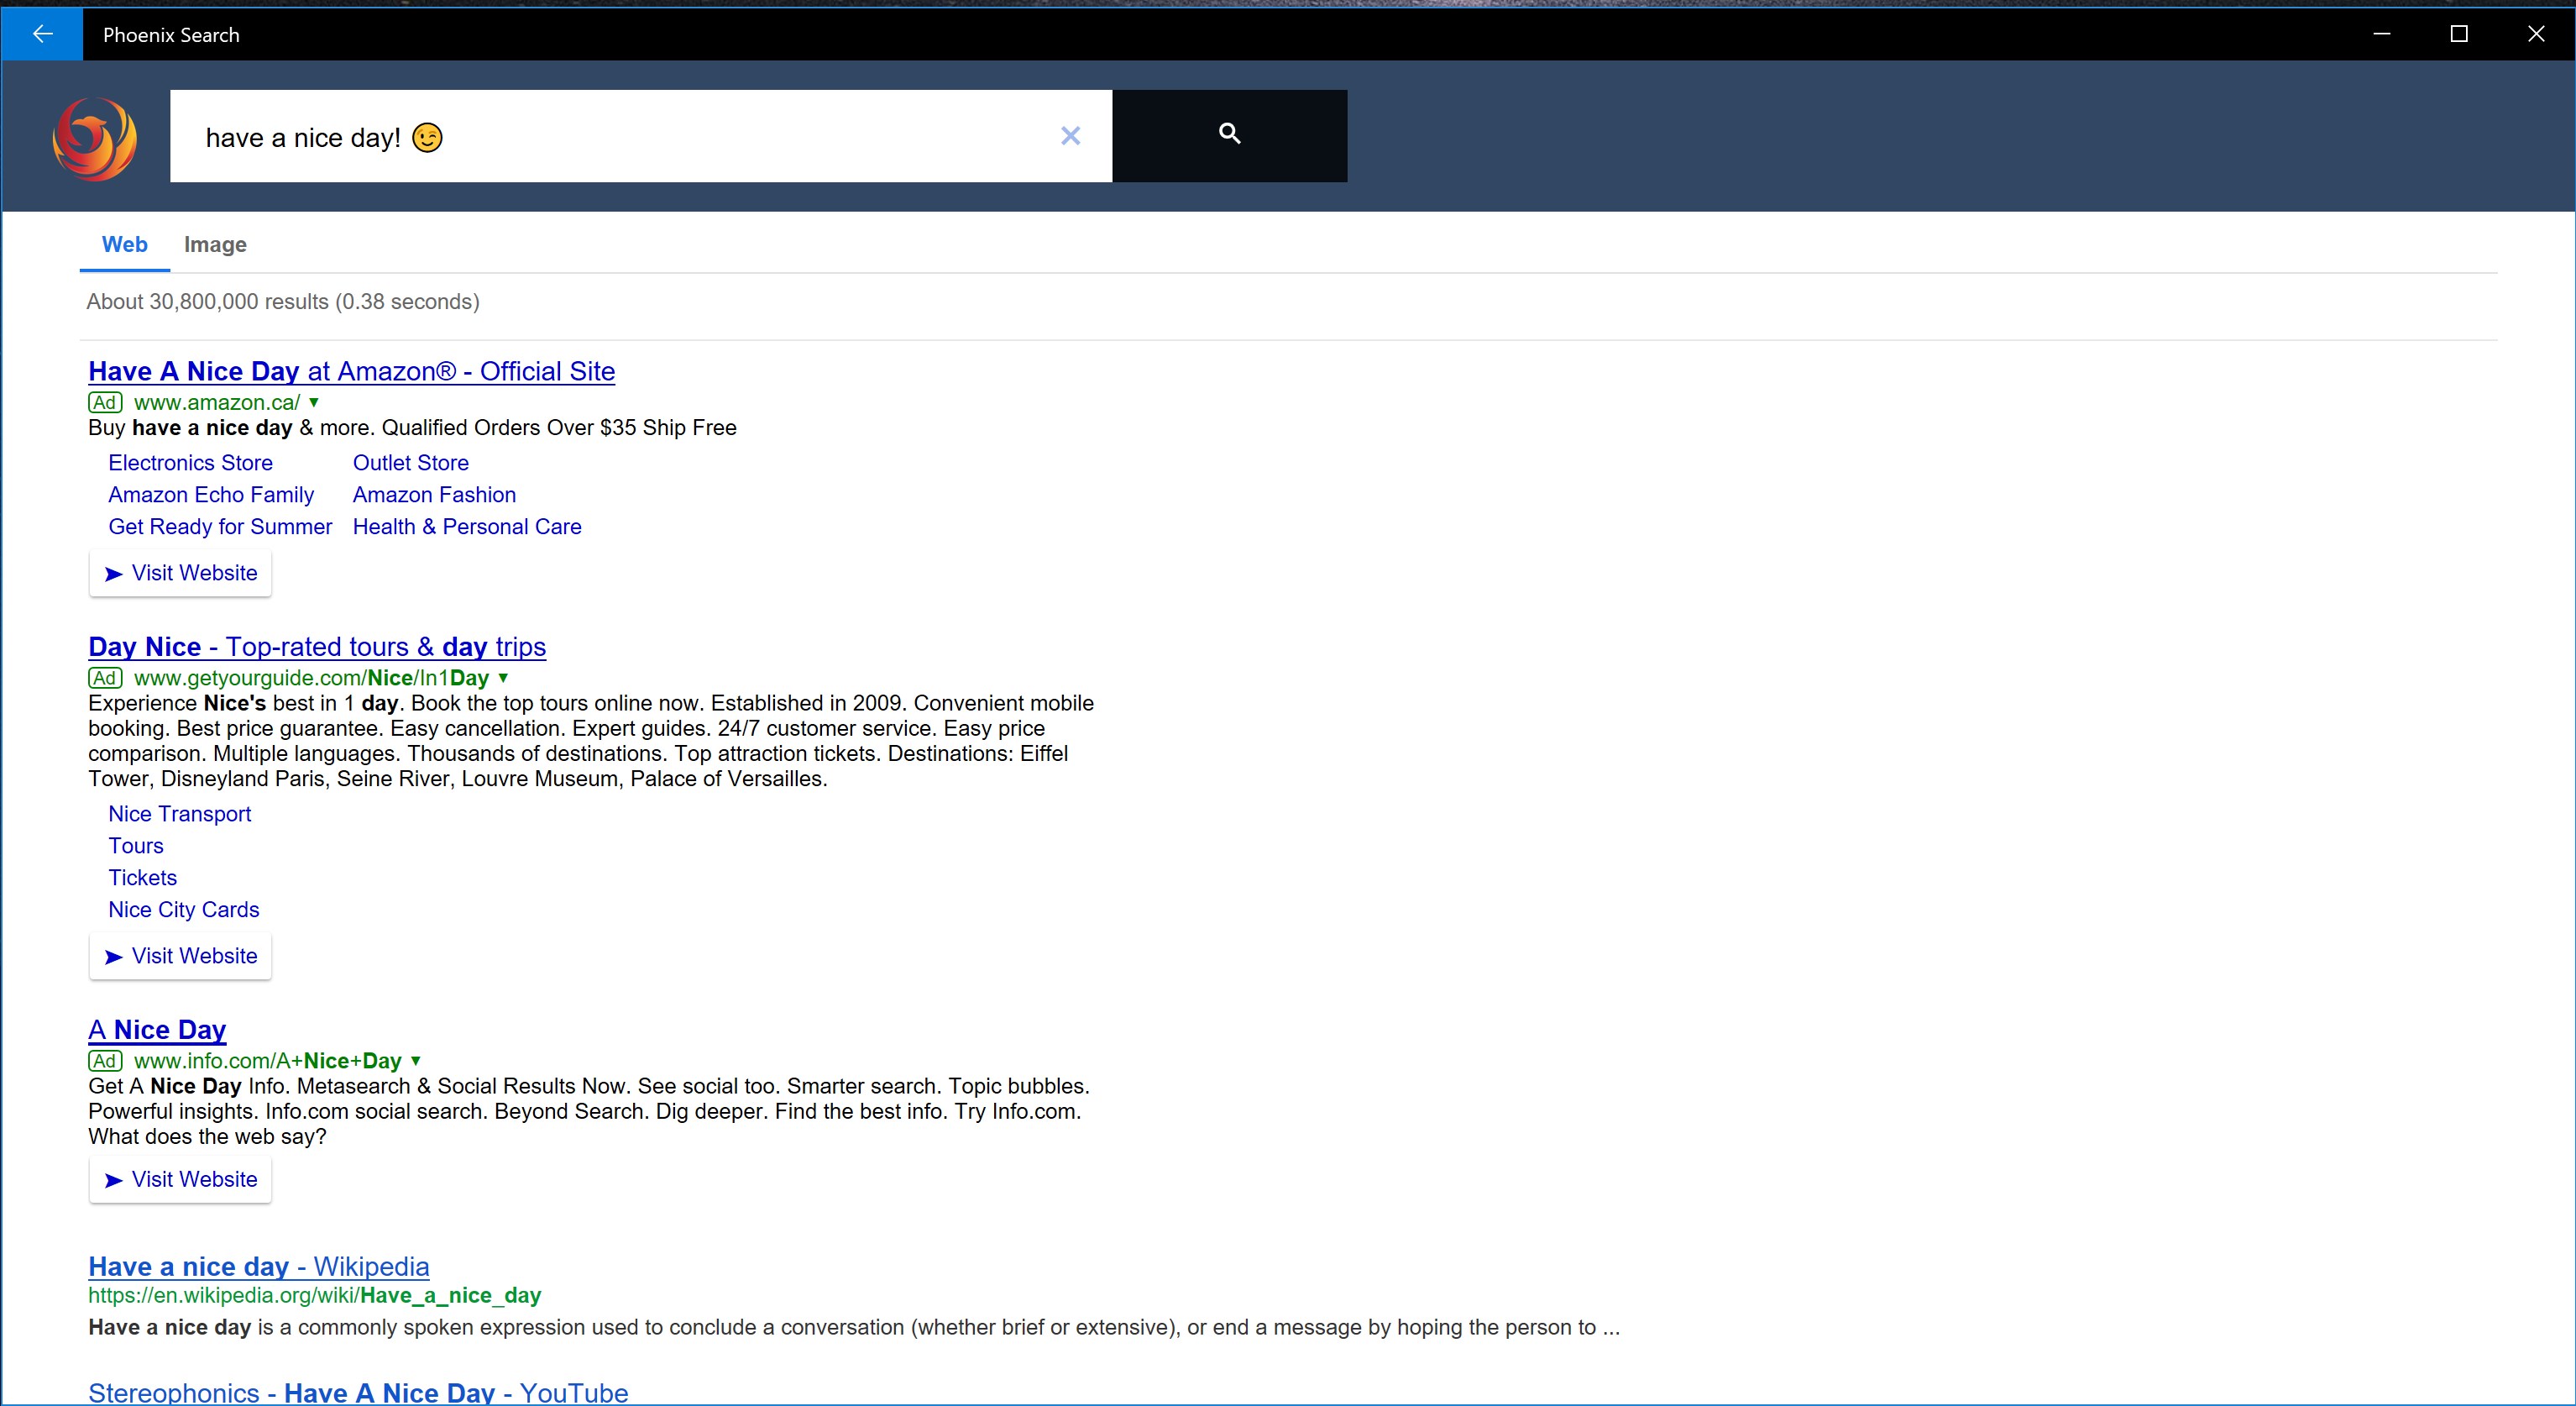Clear search text with X icon
Viewport: 2576px width, 1406px height.
pyautogui.click(x=1070, y=136)
